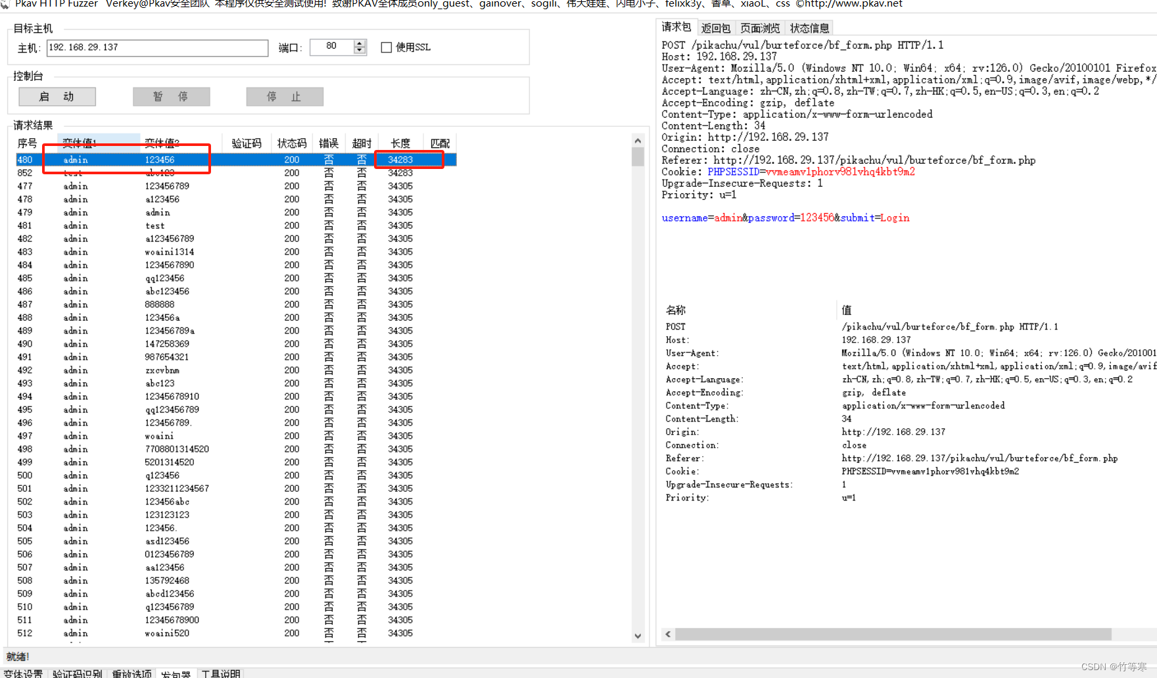This screenshot has height=678, width=1157.
Task: Select the User-Agent row in headers table
Action: point(910,353)
